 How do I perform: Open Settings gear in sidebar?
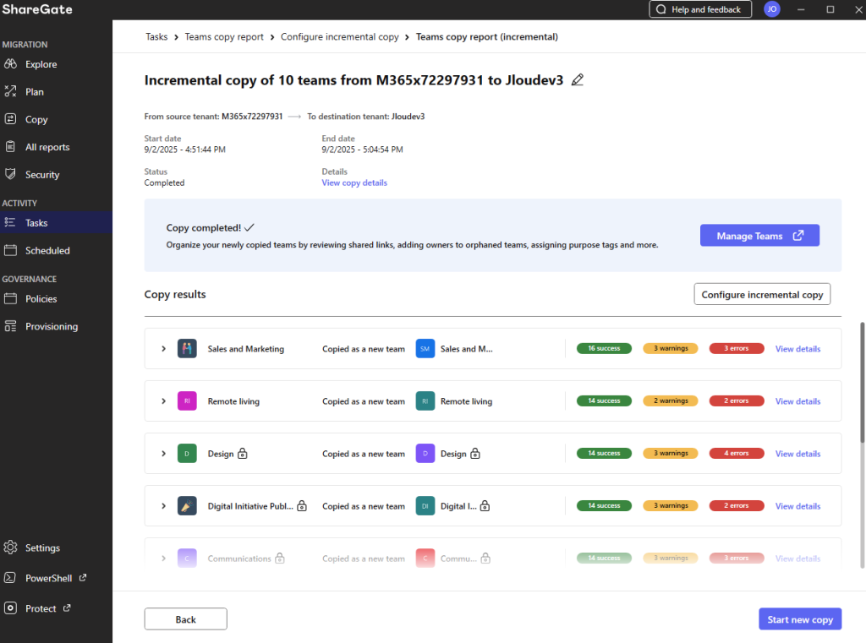(x=10, y=548)
